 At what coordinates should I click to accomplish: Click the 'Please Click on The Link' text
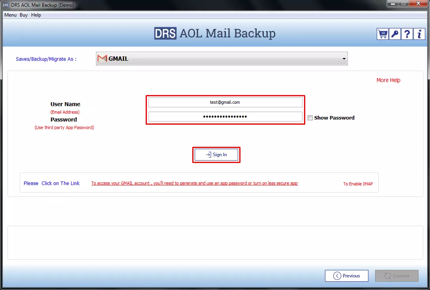click(52, 183)
